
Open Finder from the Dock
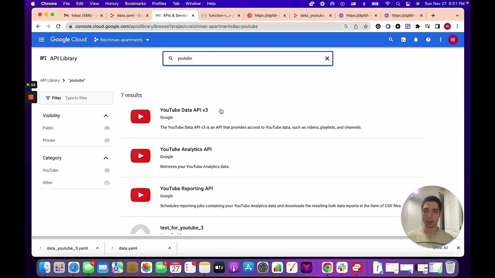click(x=44, y=267)
